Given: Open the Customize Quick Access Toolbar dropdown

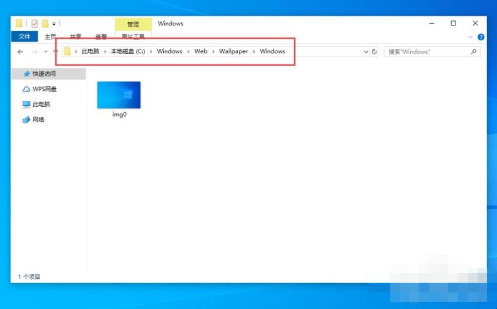Looking at the screenshot, I should coord(54,24).
